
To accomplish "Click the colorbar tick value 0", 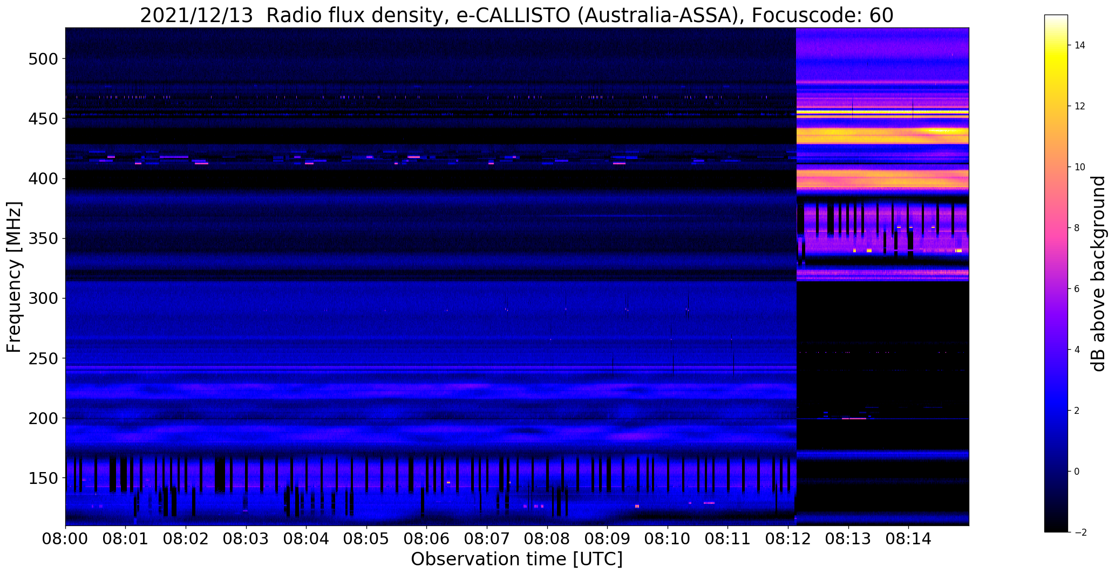I will [x=1077, y=472].
